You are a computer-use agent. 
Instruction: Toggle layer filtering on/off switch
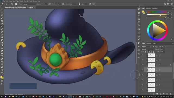(165, 46)
